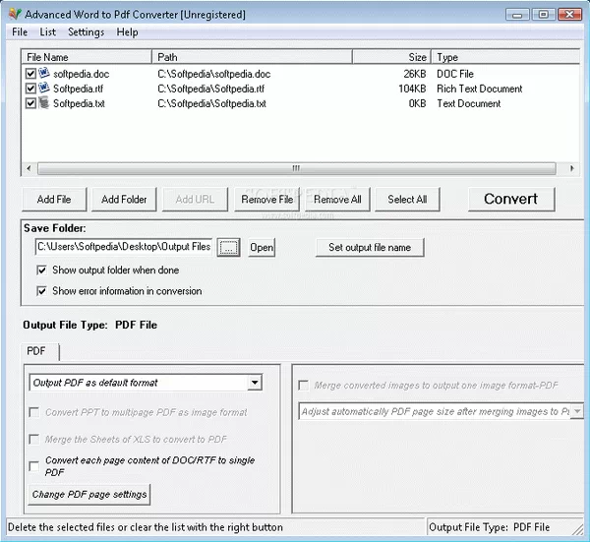
Task: Click the Set output file name button
Action: [370, 247]
